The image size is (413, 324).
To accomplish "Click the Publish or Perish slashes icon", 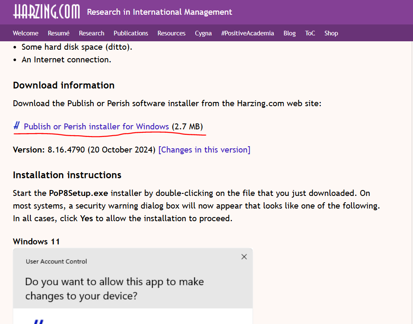I will (x=17, y=126).
